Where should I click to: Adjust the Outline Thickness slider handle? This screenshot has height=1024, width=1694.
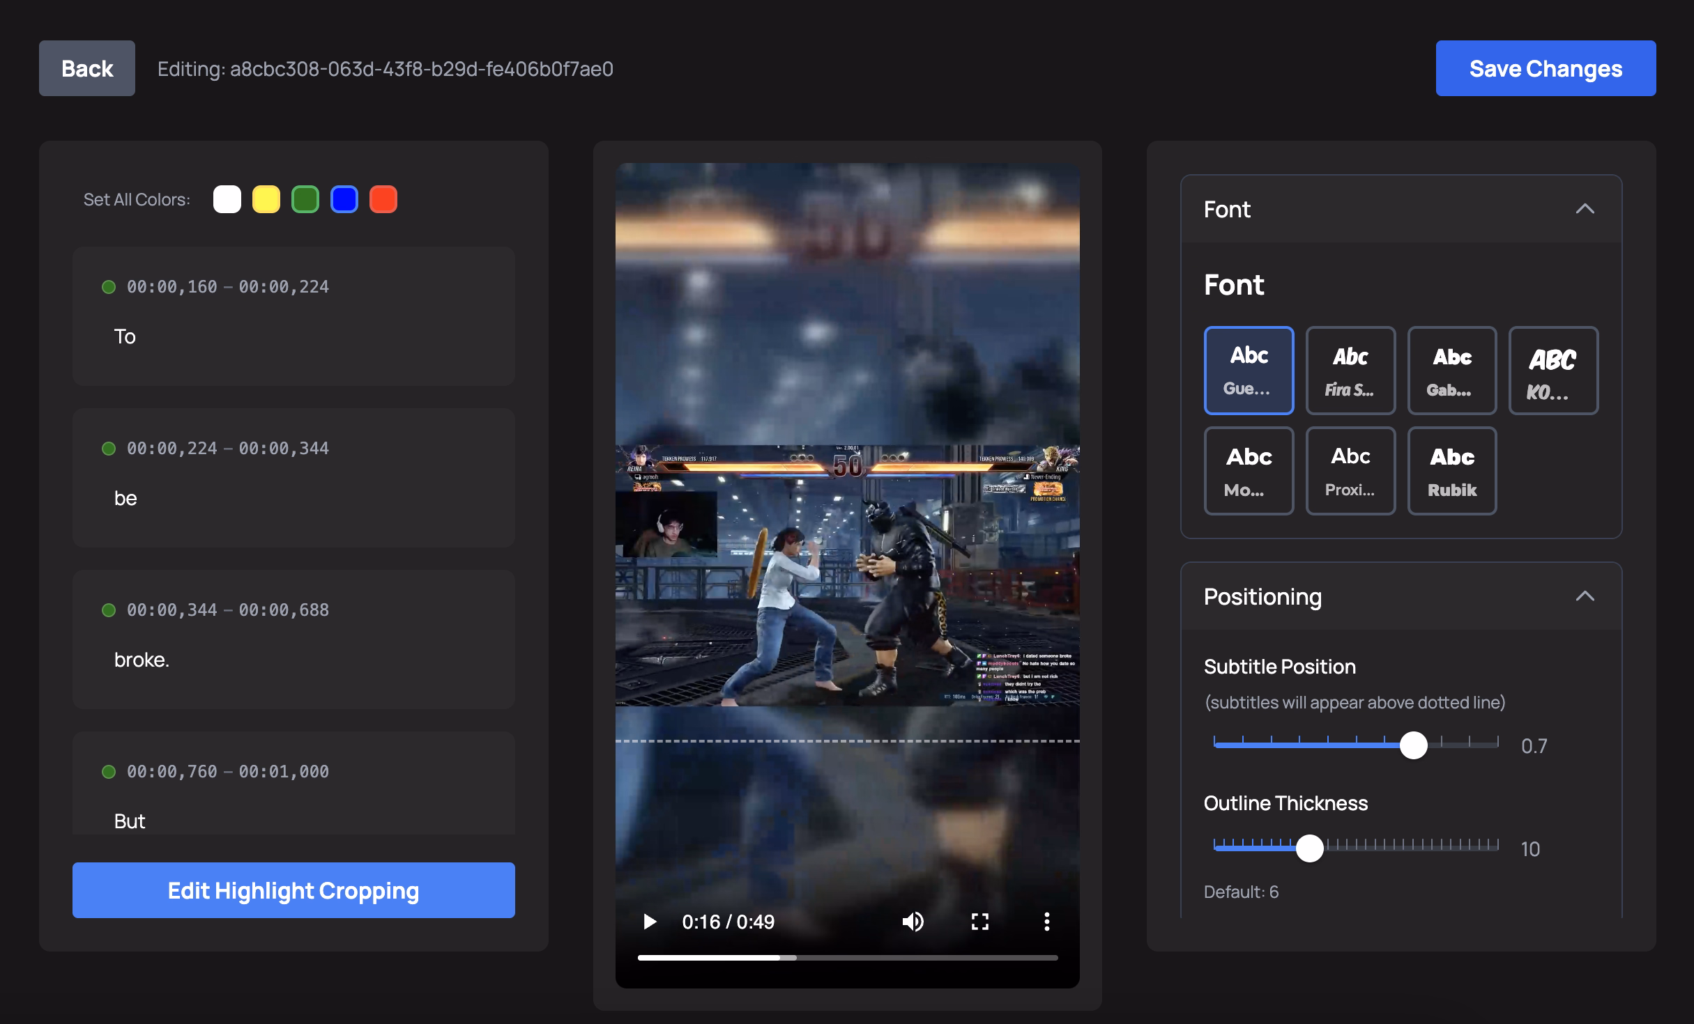click(x=1310, y=848)
